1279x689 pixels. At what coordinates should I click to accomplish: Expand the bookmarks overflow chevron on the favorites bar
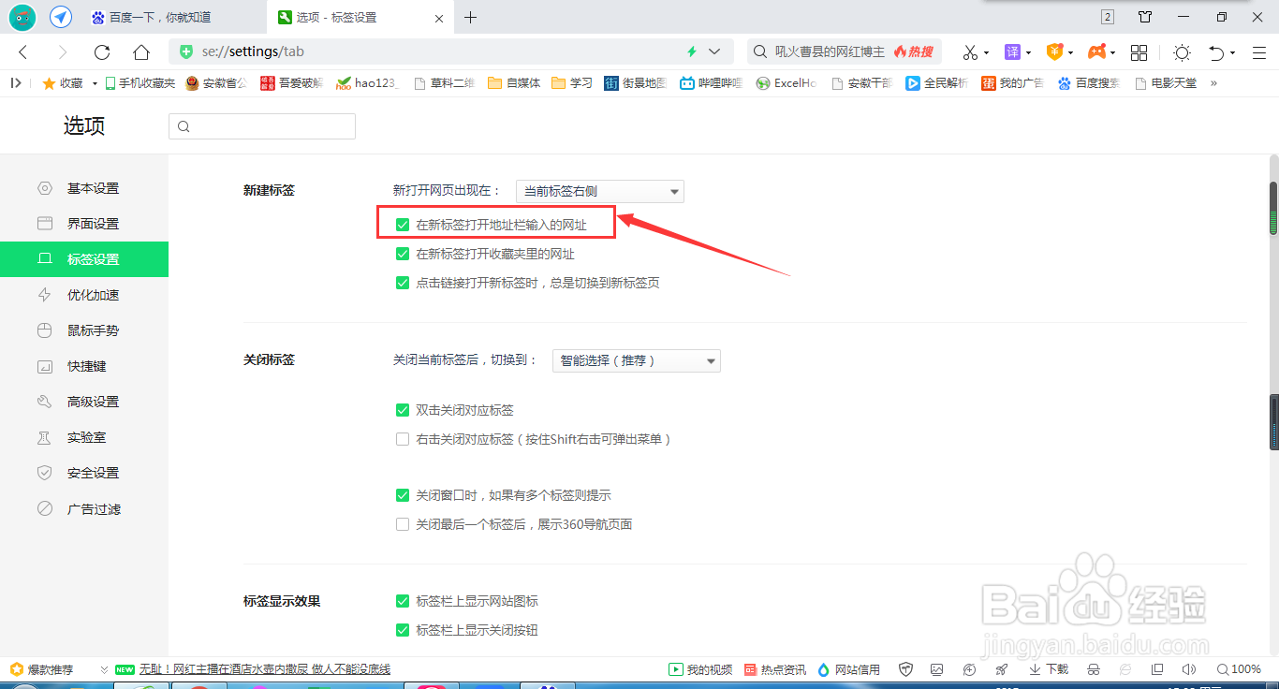tap(1213, 82)
